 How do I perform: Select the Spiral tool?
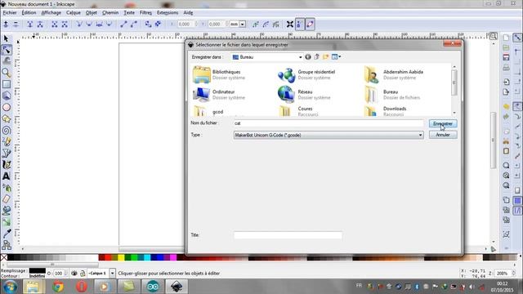coord(7,131)
